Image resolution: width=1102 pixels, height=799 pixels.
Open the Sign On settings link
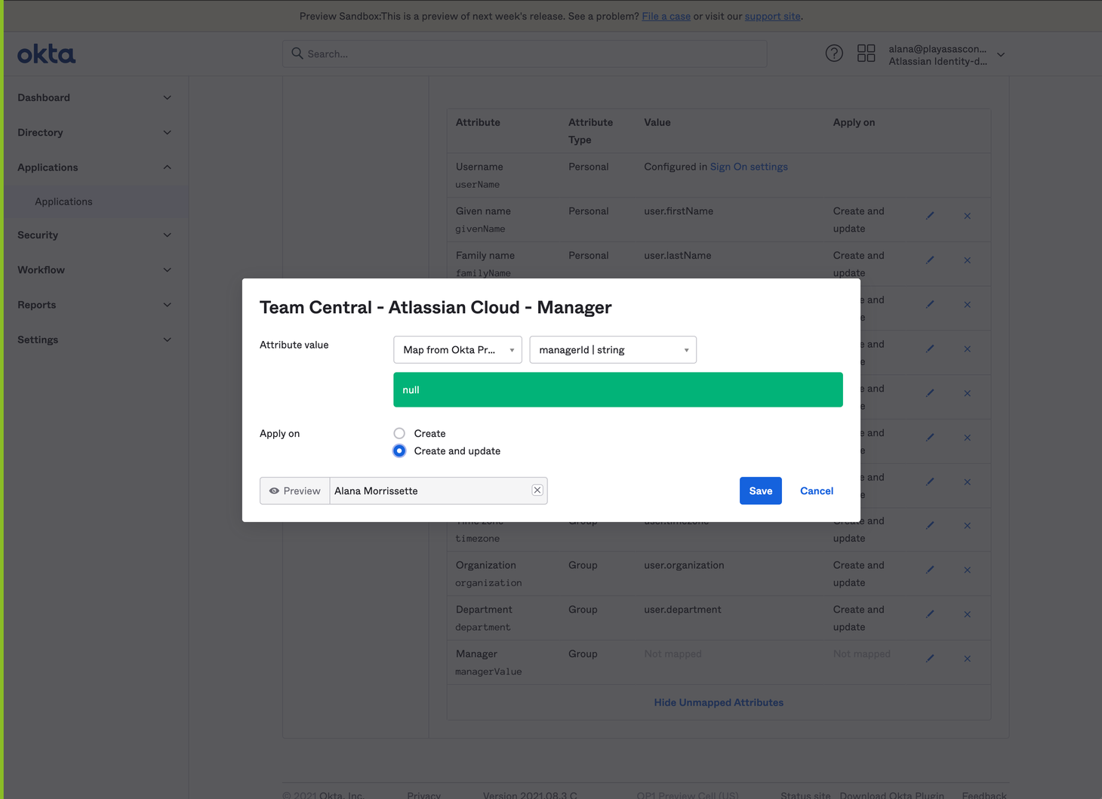749,167
